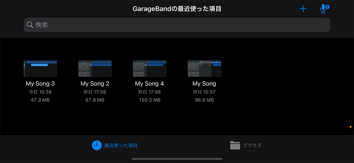Open the My Song project thumbnail at 96.8 MB
The image size is (354, 163).
(204, 69)
